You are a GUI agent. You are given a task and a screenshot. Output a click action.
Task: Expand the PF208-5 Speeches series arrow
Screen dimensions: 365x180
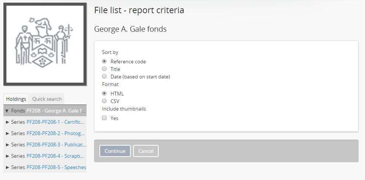click(x=8, y=167)
